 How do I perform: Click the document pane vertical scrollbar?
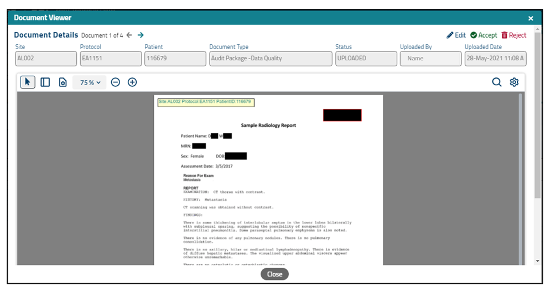pyautogui.click(x=521, y=179)
